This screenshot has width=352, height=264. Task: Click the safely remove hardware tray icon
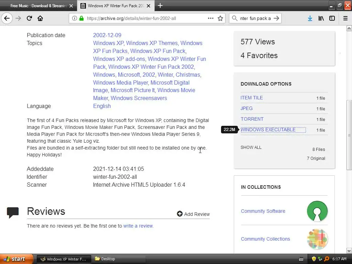coord(320,259)
